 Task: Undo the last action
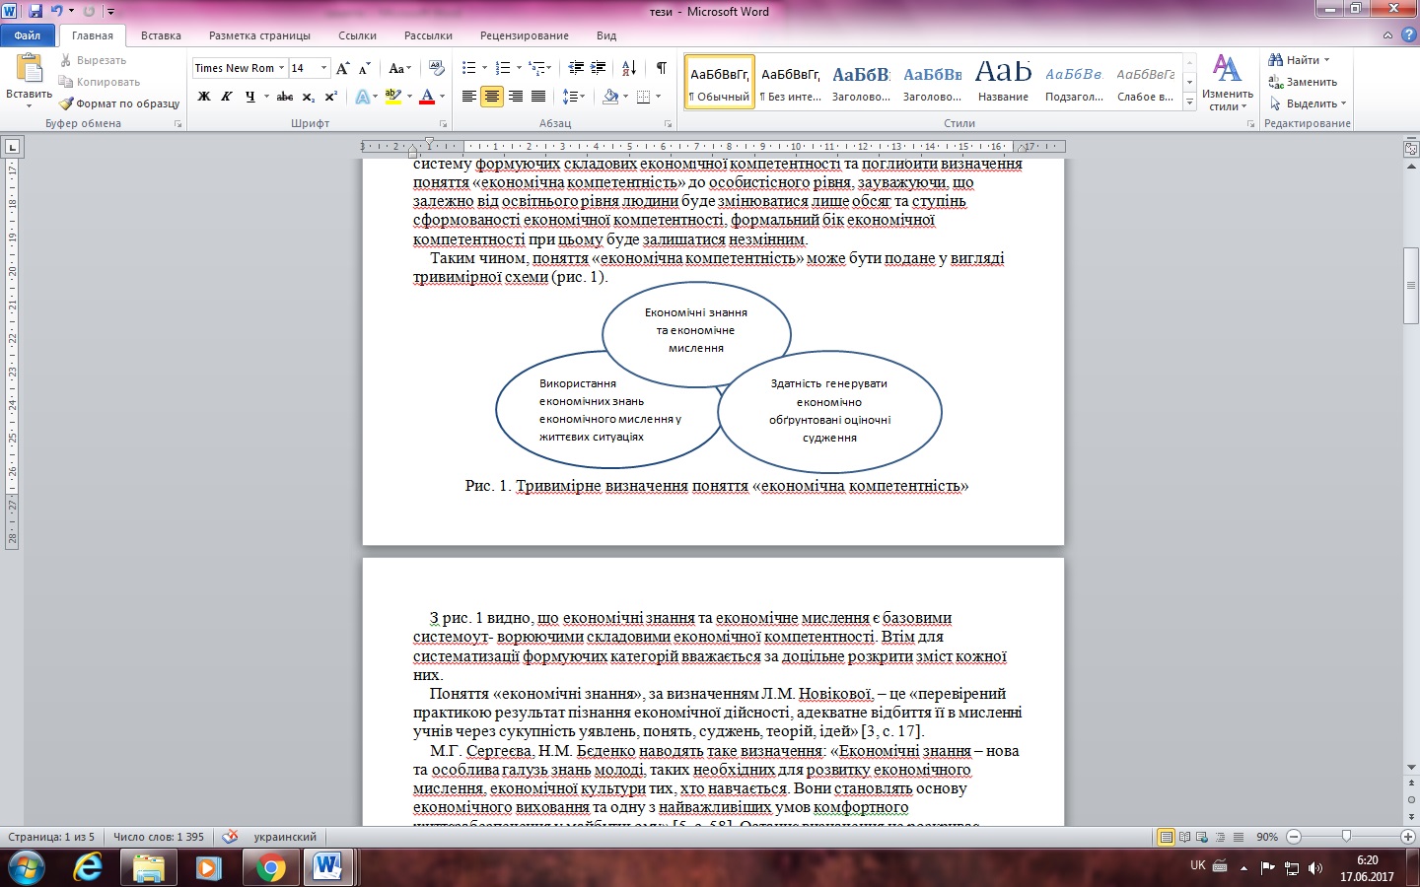pyautogui.click(x=56, y=11)
